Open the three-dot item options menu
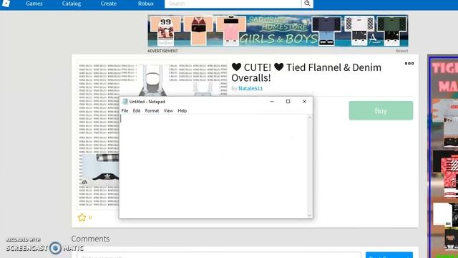Image resolution: width=458 pixels, height=258 pixels. (409, 63)
